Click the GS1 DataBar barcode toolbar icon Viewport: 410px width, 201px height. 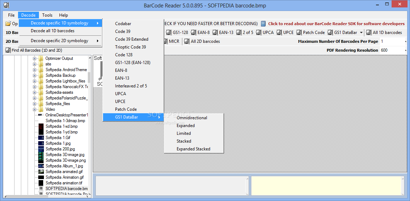[330, 33]
